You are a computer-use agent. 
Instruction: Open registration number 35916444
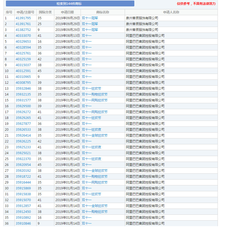(23, 182)
